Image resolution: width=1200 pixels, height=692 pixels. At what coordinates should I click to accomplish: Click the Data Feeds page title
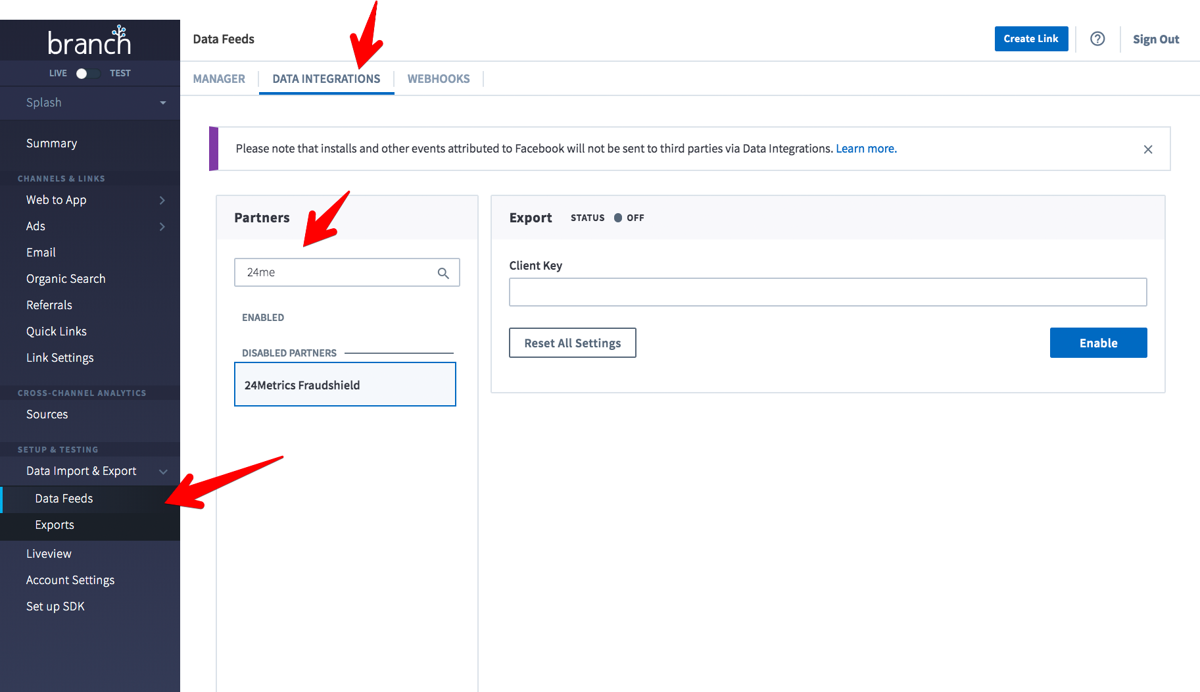224,39
